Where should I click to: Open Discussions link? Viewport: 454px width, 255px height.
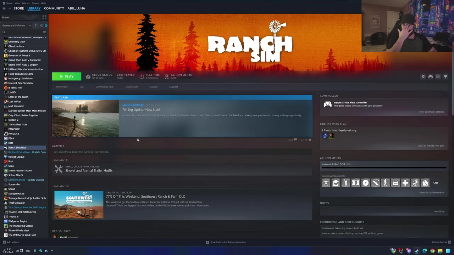[x=132, y=87]
